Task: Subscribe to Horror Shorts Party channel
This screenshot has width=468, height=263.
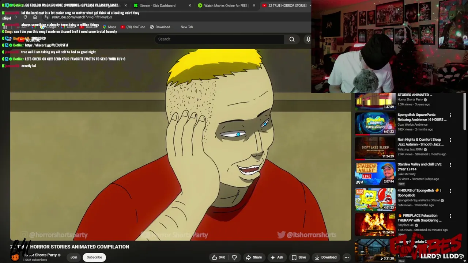Action: point(94,257)
